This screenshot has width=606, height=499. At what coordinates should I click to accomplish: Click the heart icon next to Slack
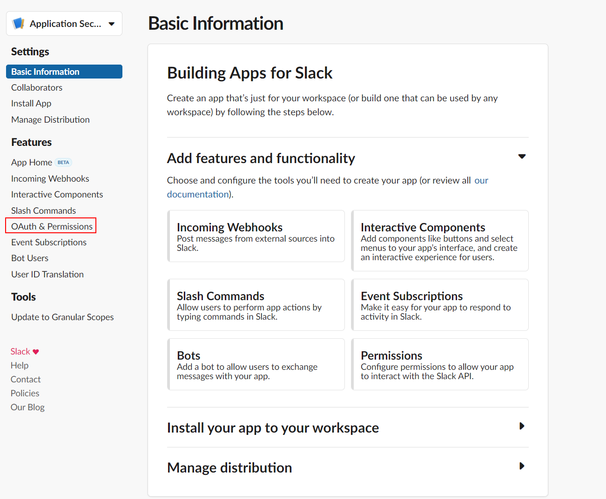[x=36, y=352]
